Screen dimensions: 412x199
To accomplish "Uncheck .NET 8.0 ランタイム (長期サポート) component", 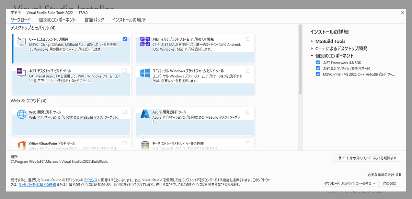I will (318, 68).
